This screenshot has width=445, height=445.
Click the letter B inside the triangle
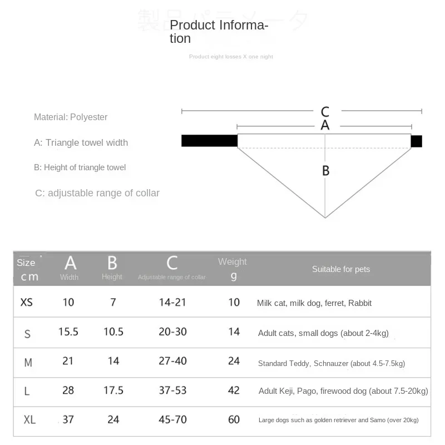326,171
